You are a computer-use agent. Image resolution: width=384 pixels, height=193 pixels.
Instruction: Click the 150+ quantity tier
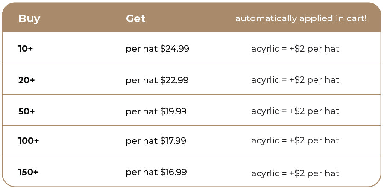coord(28,172)
